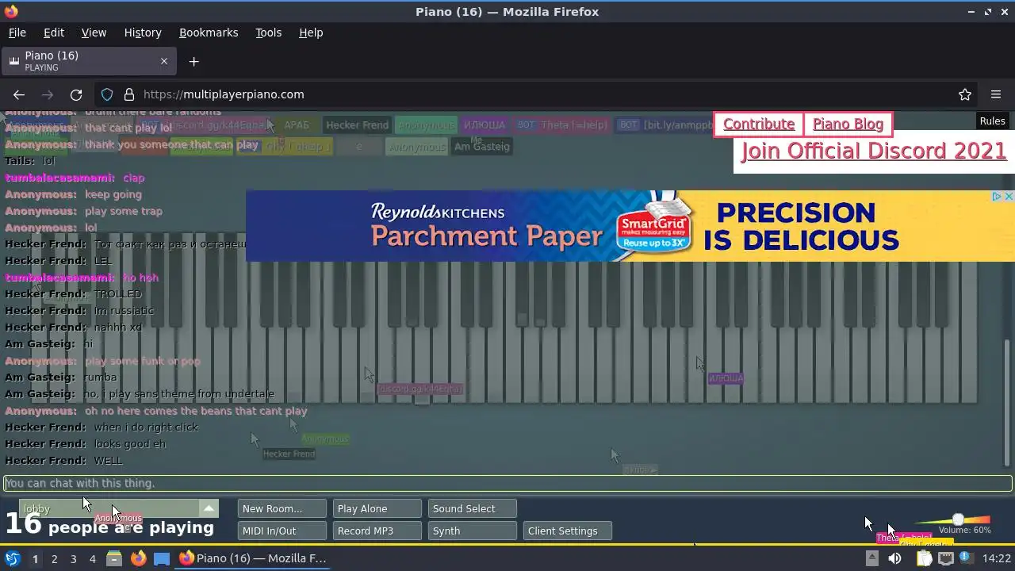Open MIDI In/Out settings
The width and height of the screenshot is (1015, 571).
click(282, 531)
